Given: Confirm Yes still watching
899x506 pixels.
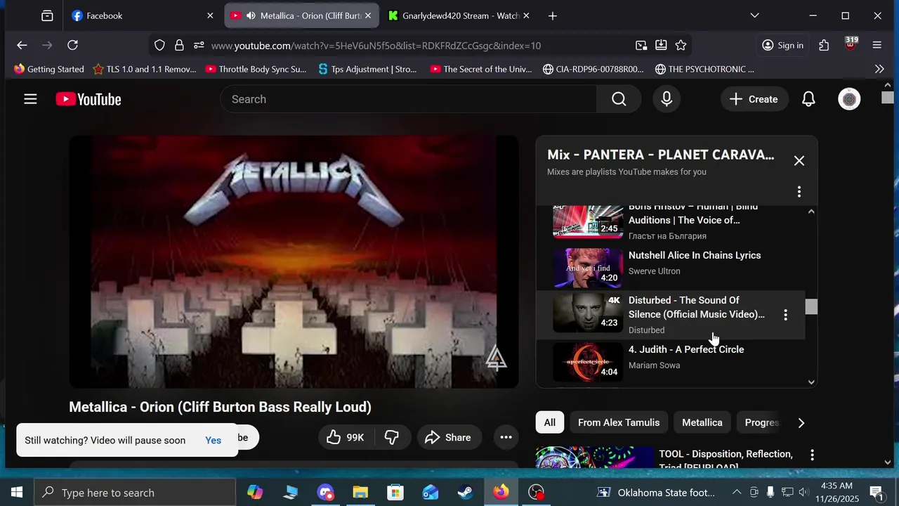Looking at the screenshot, I should pyautogui.click(x=213, y=441).
